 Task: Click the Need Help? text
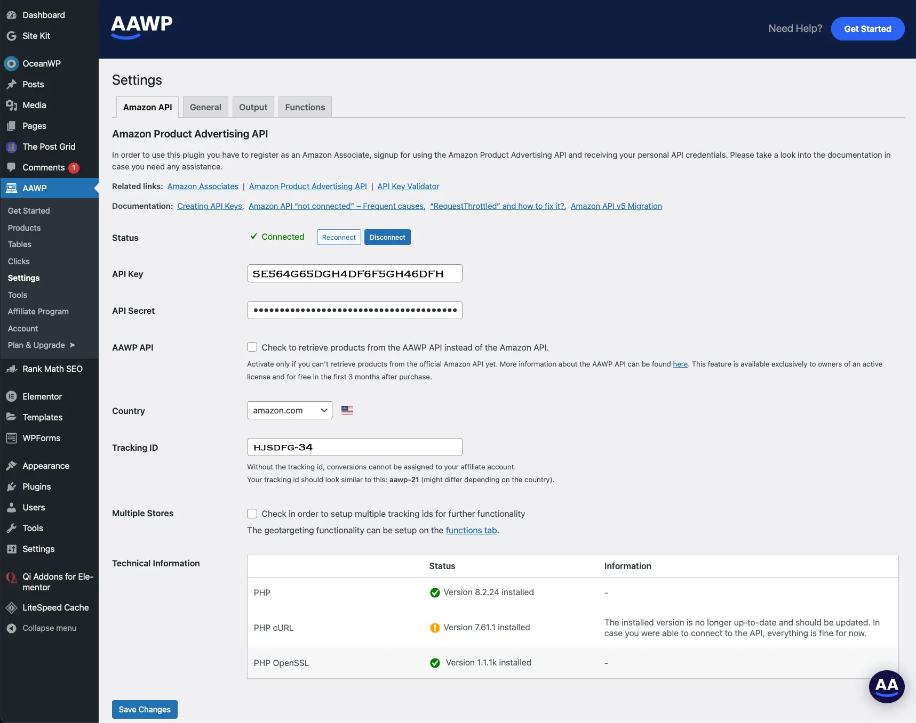click(795, 28)
